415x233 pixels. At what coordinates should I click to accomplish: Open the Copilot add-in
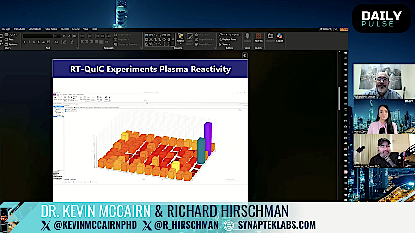coord(280,37)
